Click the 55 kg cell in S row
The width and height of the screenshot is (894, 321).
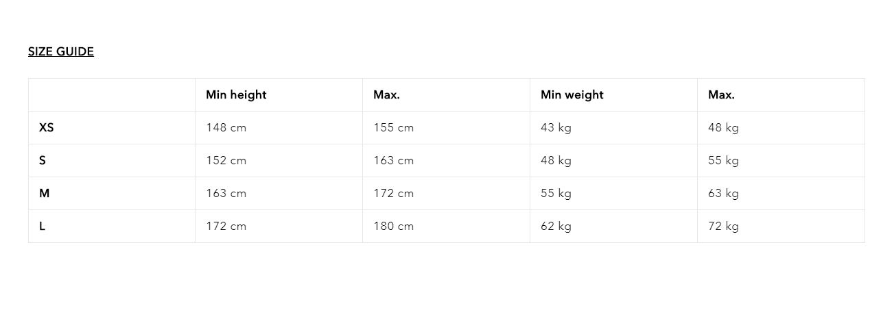coord(723,161)
